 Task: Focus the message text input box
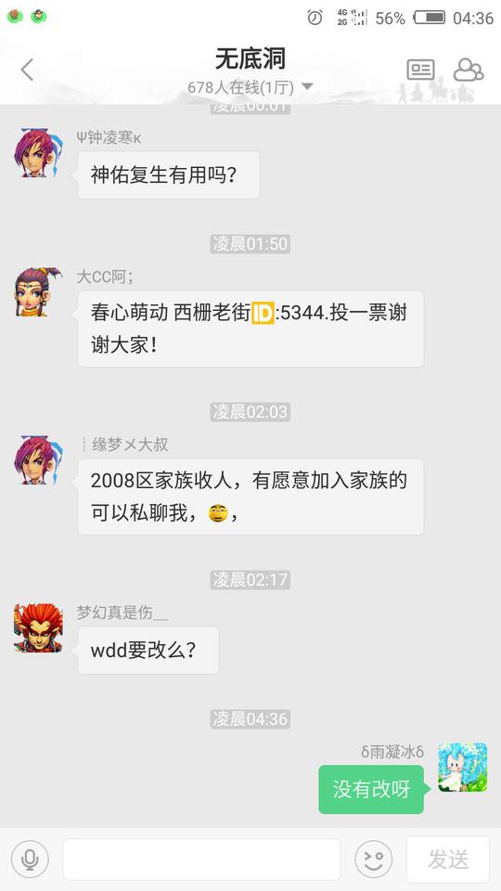tap(201, 859)
